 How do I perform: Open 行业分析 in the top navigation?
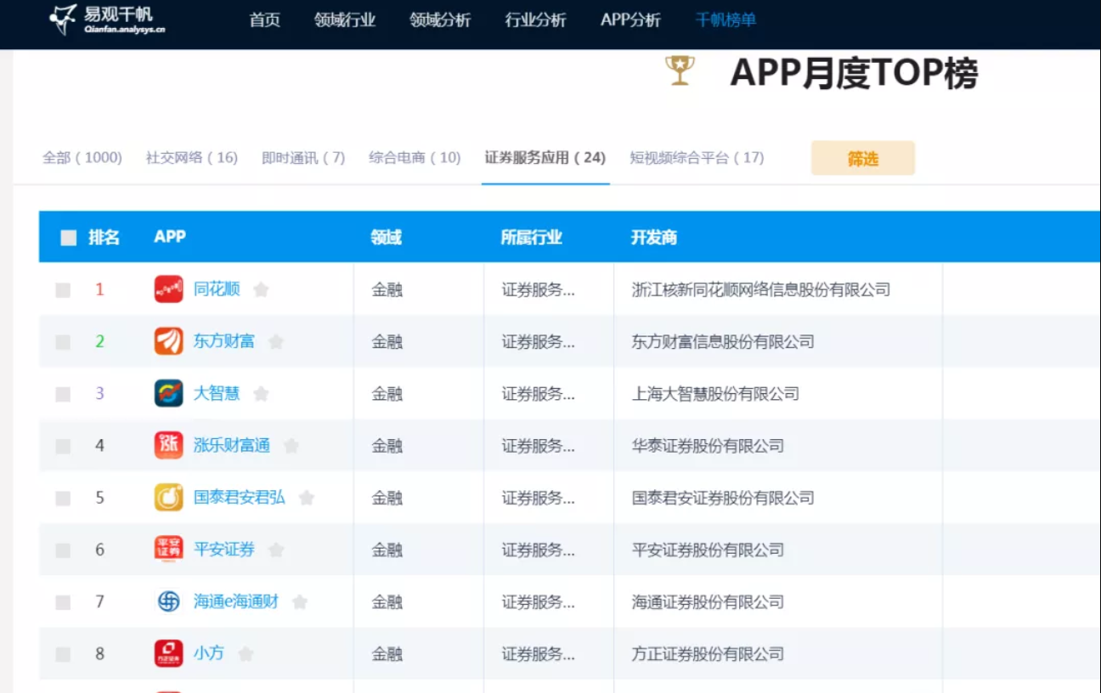[x=535, y=20]
